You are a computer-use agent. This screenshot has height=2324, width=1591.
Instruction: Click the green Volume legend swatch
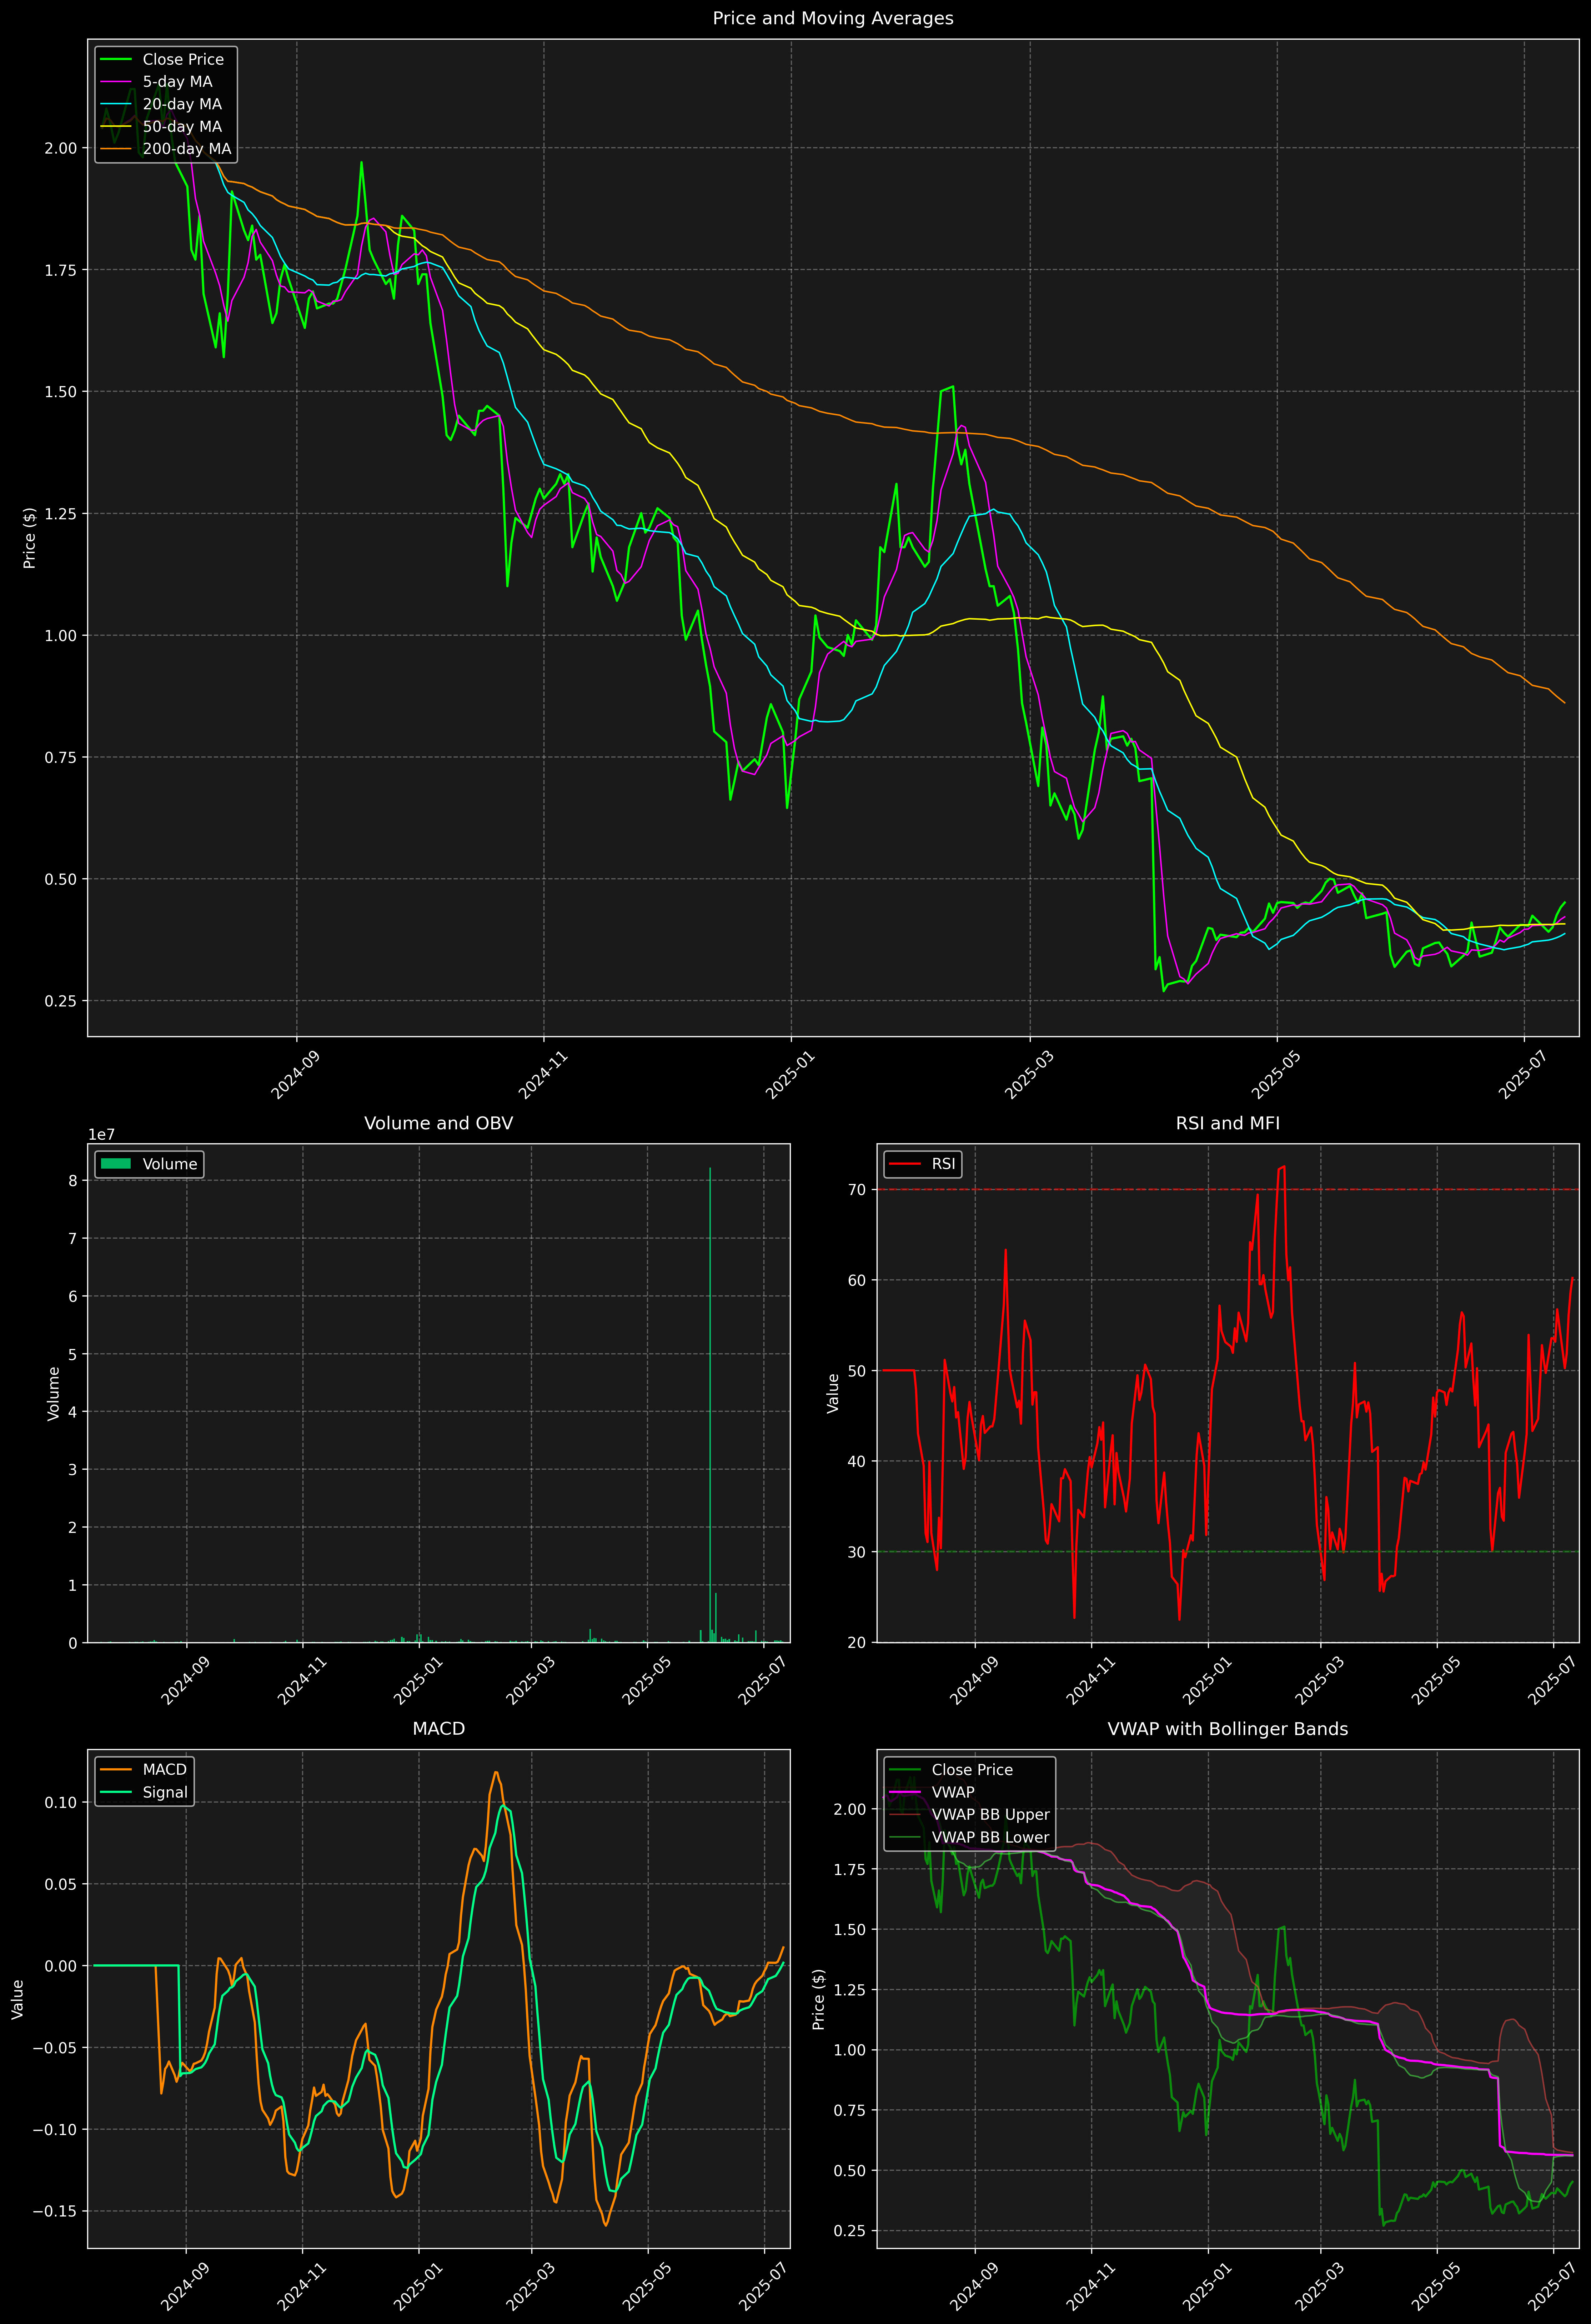point(116,1164)
